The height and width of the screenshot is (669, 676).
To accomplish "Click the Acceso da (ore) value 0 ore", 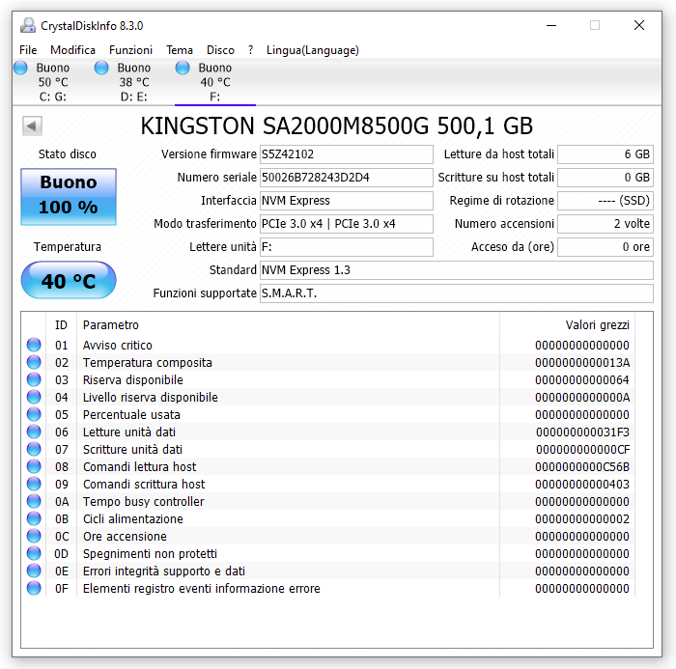I will (x=606, y=247).
